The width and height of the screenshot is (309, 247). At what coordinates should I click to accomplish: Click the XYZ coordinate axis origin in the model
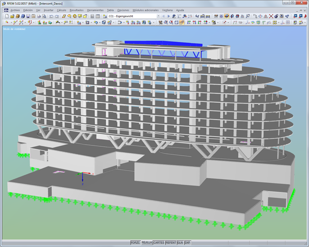click(x=82, y=173)
